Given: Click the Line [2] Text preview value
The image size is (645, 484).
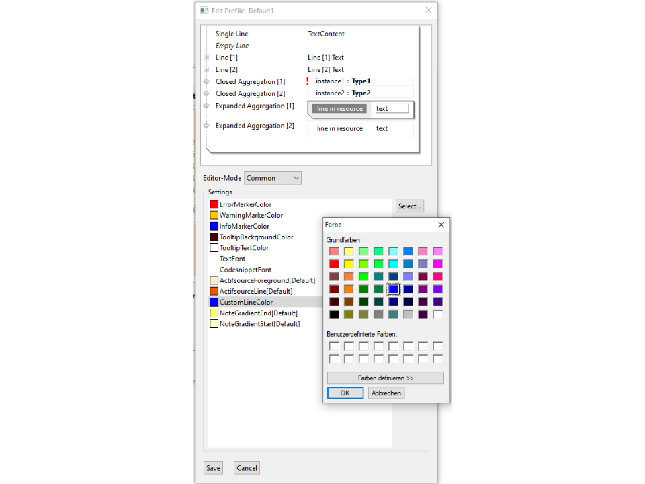Looking at the screenshot, I should click(x=326, y=69).
